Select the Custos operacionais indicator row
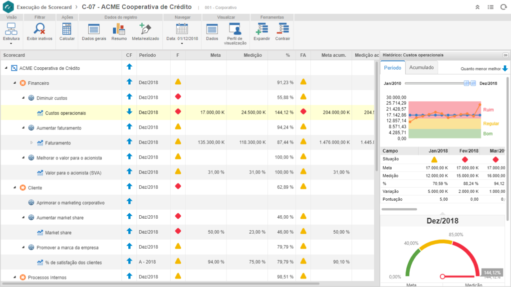This screenshot has width=511, height=287. (65, 113)
